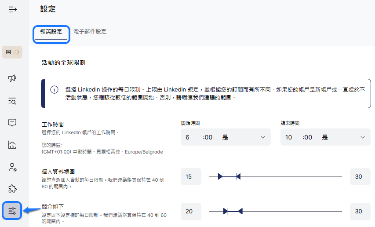Screen dimensions: 375x227
Task: Open campaigns via the megaphone icon
Action: point(12,78)
